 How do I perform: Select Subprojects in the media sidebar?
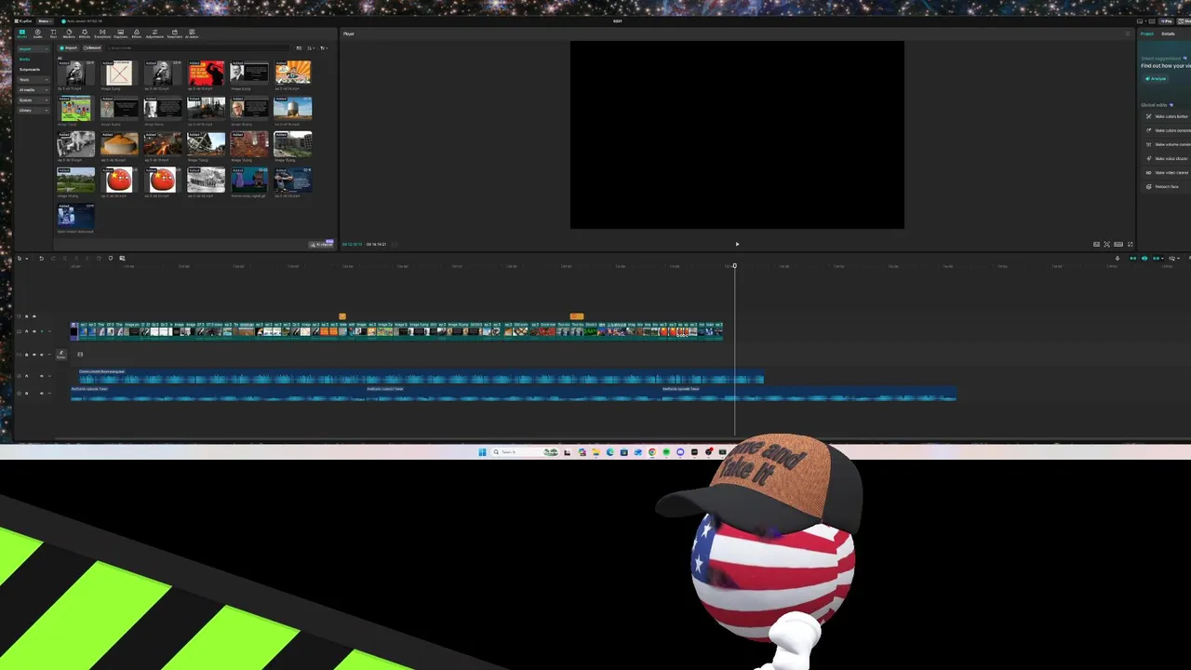pos(30,70)
